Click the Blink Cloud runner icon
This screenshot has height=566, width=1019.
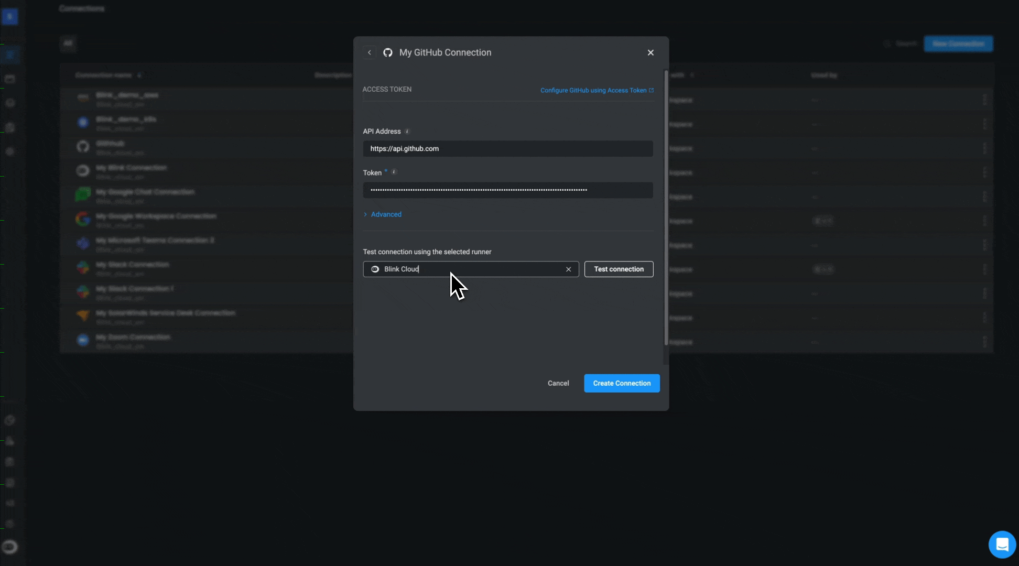pyautogui.click(x=375, y=269)
